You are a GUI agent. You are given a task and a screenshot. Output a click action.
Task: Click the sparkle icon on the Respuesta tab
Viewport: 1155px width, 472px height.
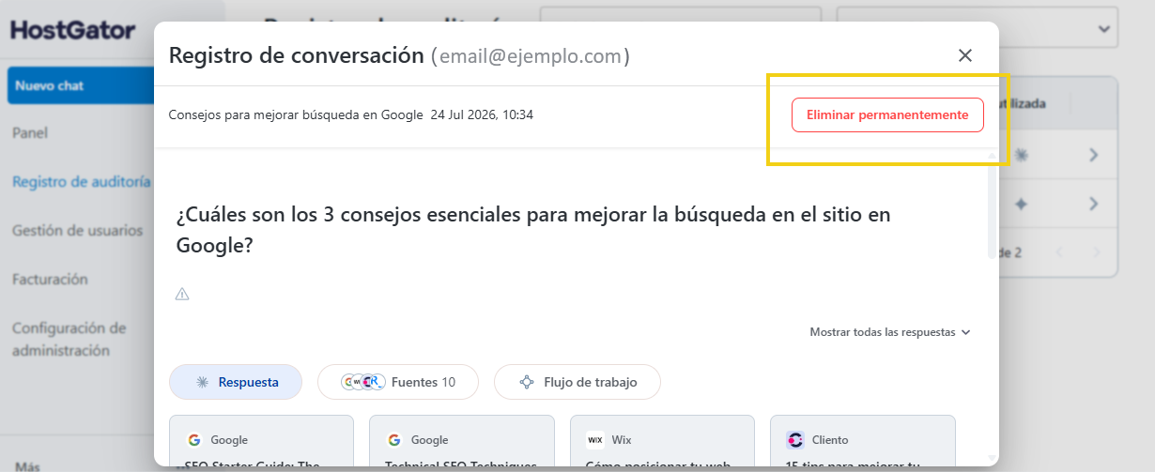tap(202, 383)
